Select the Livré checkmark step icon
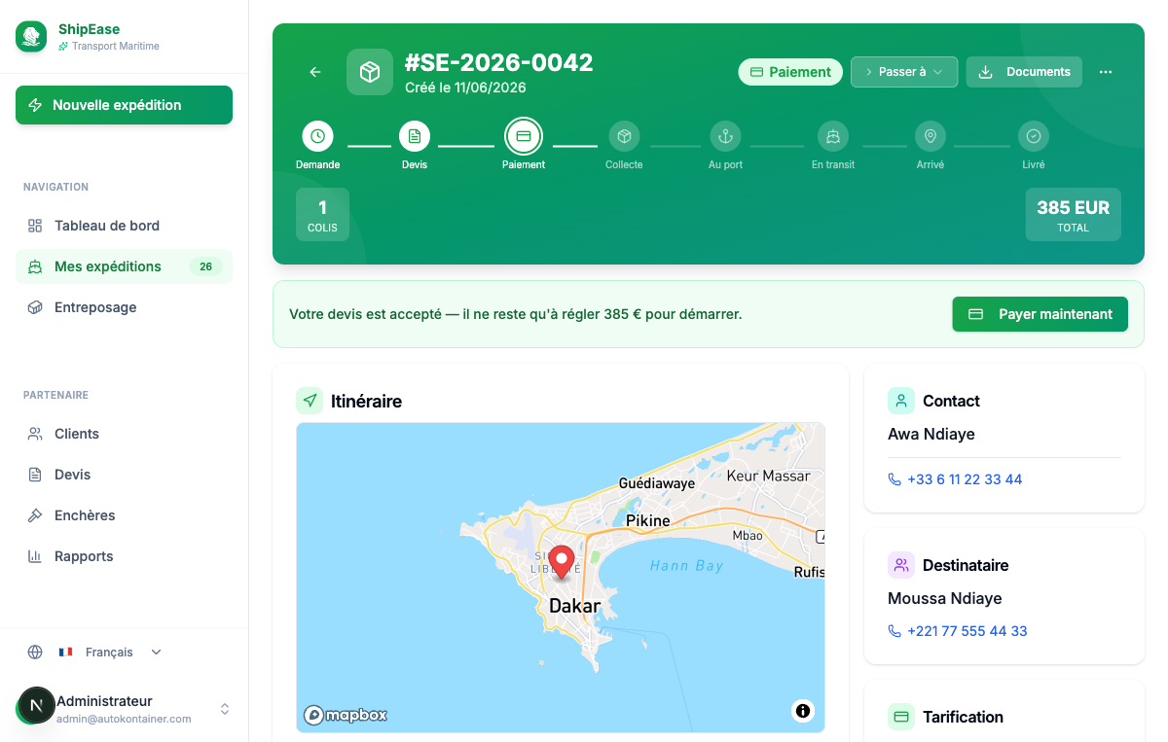This screenshot has height=742, width=1168. click(x=1034, y=136)
